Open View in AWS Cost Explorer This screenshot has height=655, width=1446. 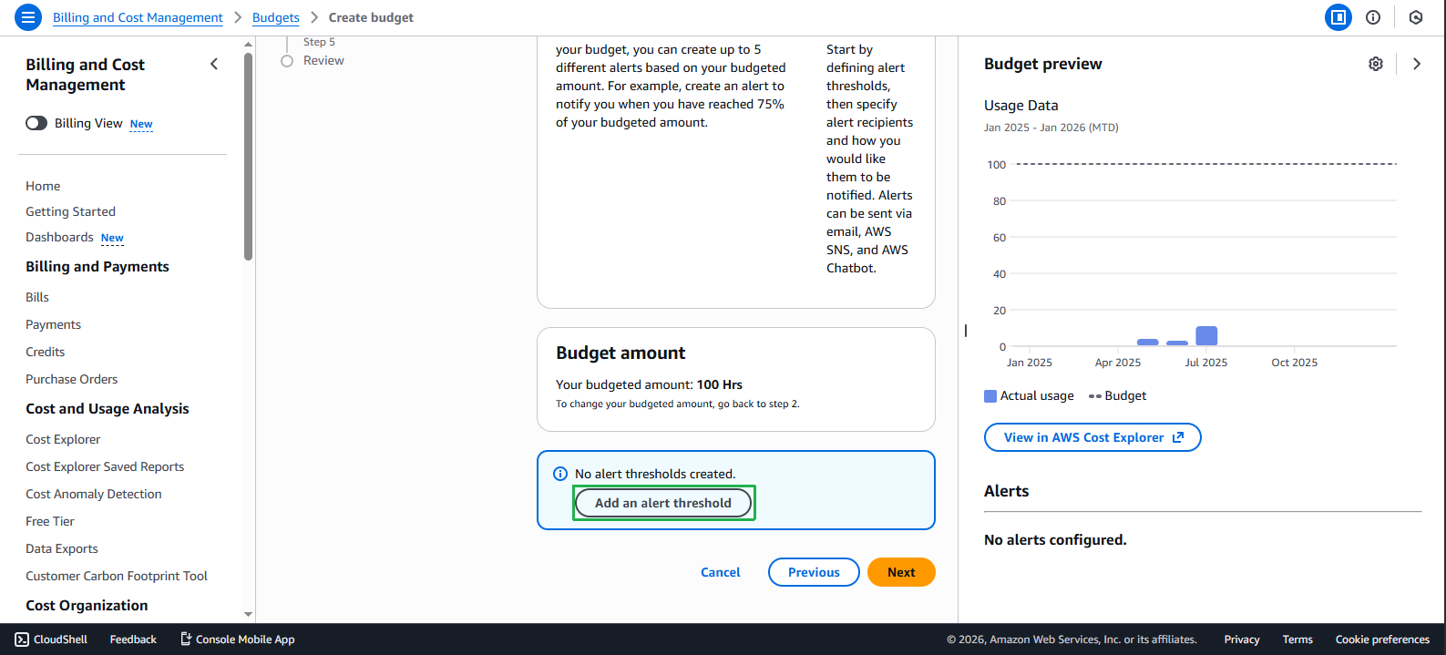[1092, 437]
